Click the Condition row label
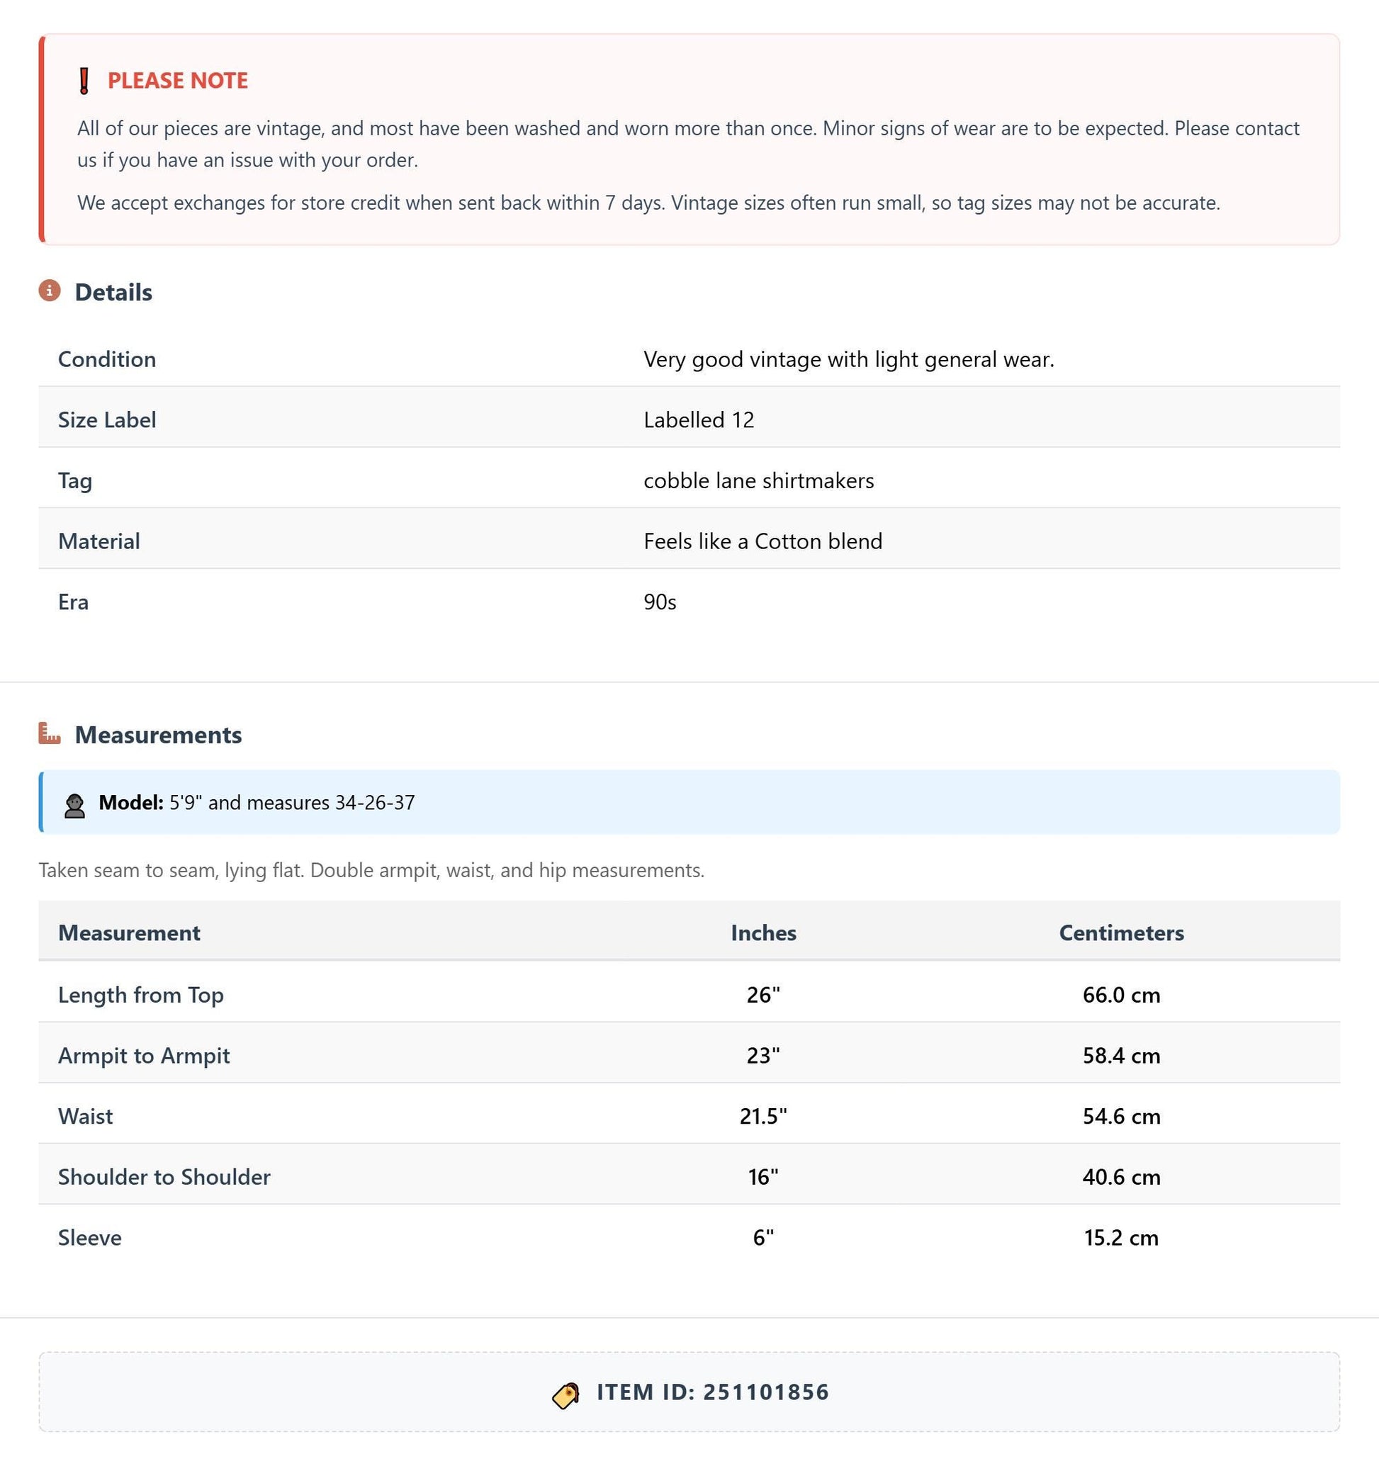Image resolution: width=1379 pixels, height=1466 pixels. point(107,359)
